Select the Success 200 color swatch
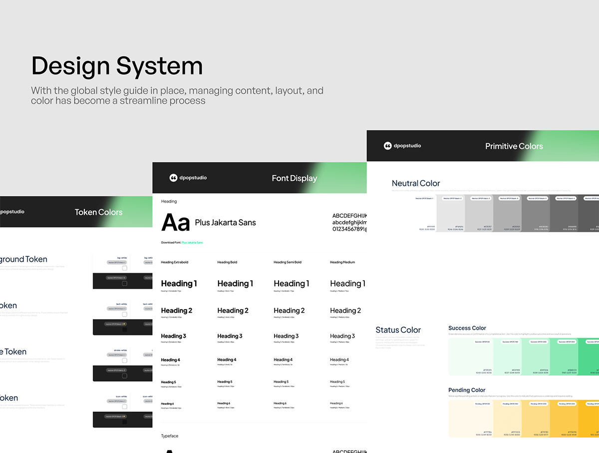This screenshot has width=599, height=453. coord(536,357)
